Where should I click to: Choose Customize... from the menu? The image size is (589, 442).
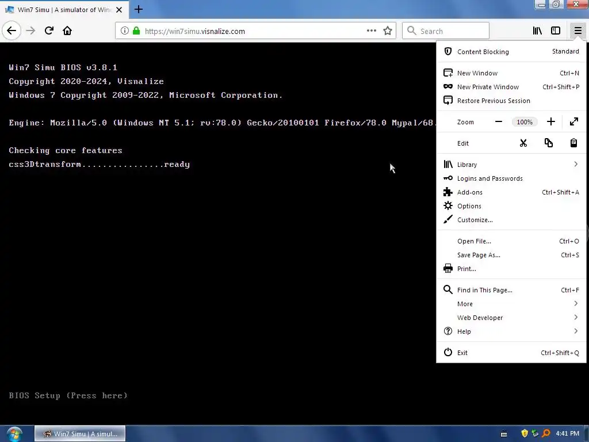[511, 220]
